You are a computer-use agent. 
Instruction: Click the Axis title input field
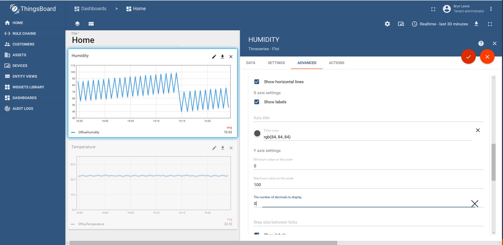click(369, 118)
